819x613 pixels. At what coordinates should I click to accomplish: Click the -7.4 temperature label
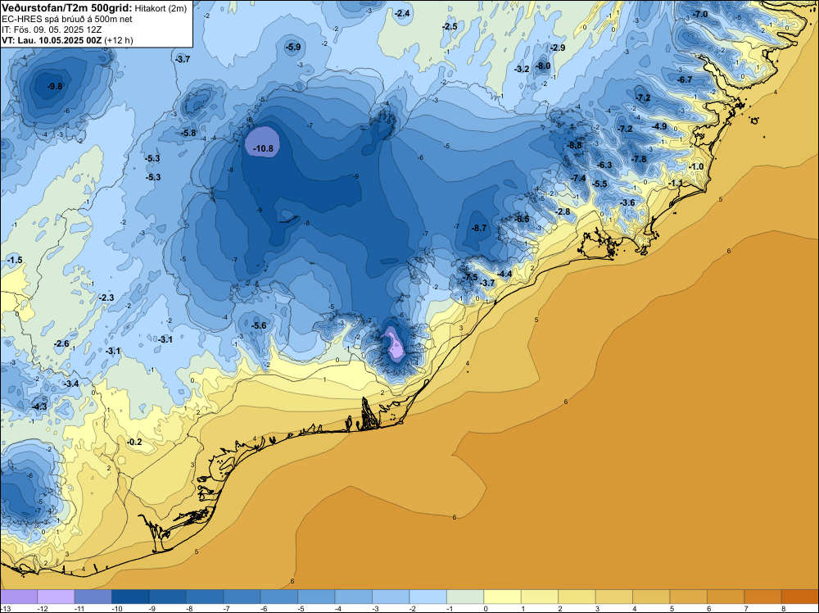579,178
